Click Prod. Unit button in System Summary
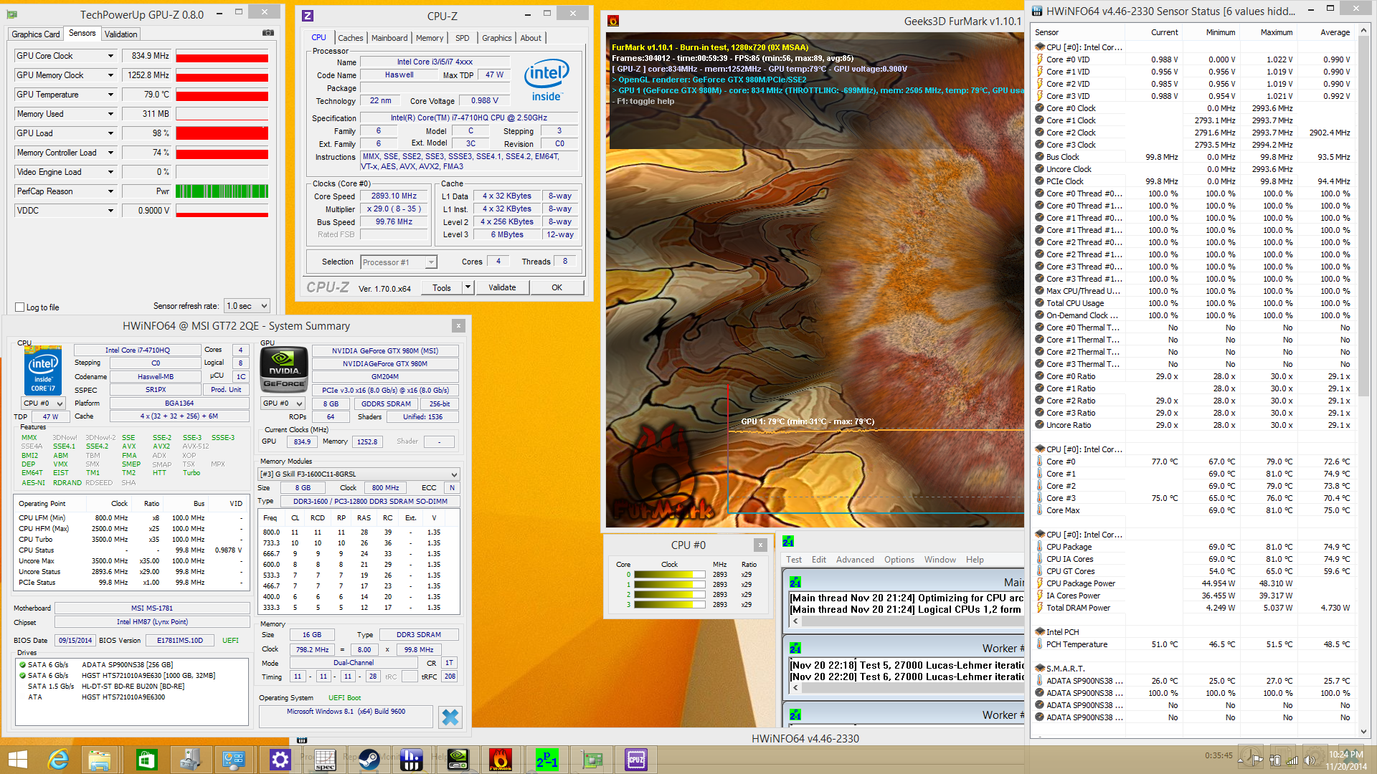 pyautogui.click(x=226, y=390)
